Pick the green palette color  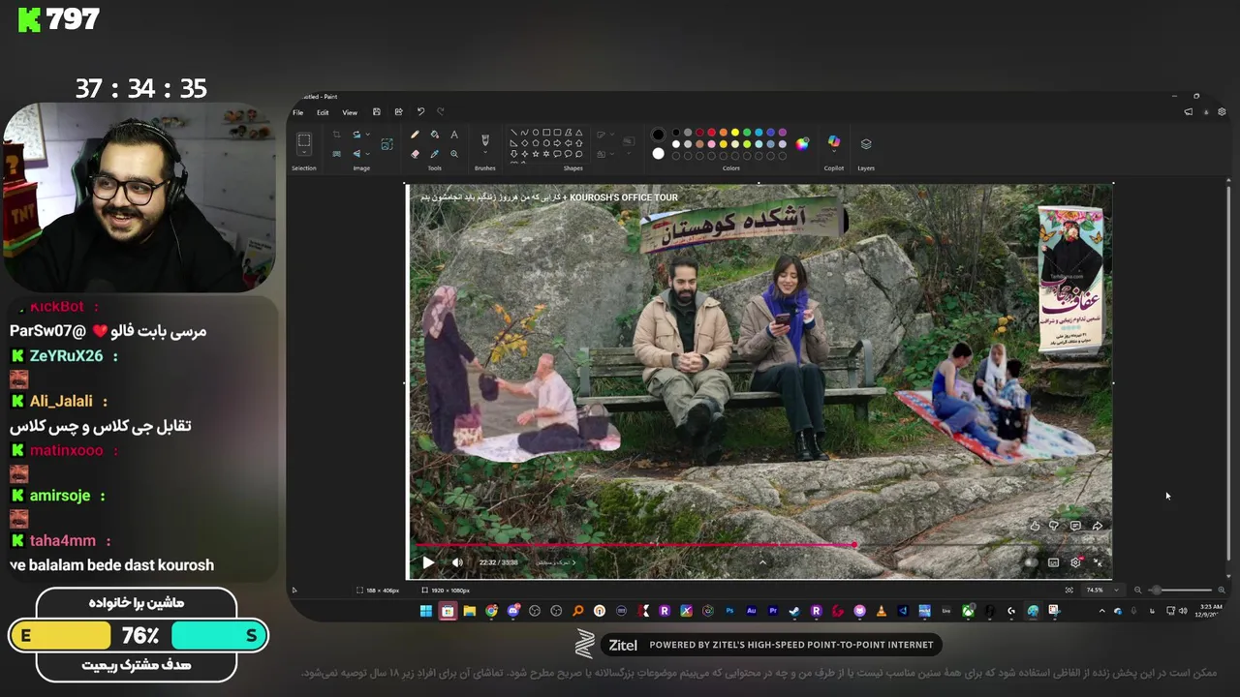(747, 133)
